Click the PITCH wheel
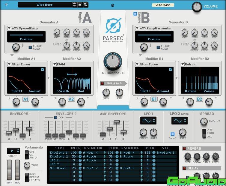Screen dimensions: 226x186 pyautogui.click(x=9, y=170)
